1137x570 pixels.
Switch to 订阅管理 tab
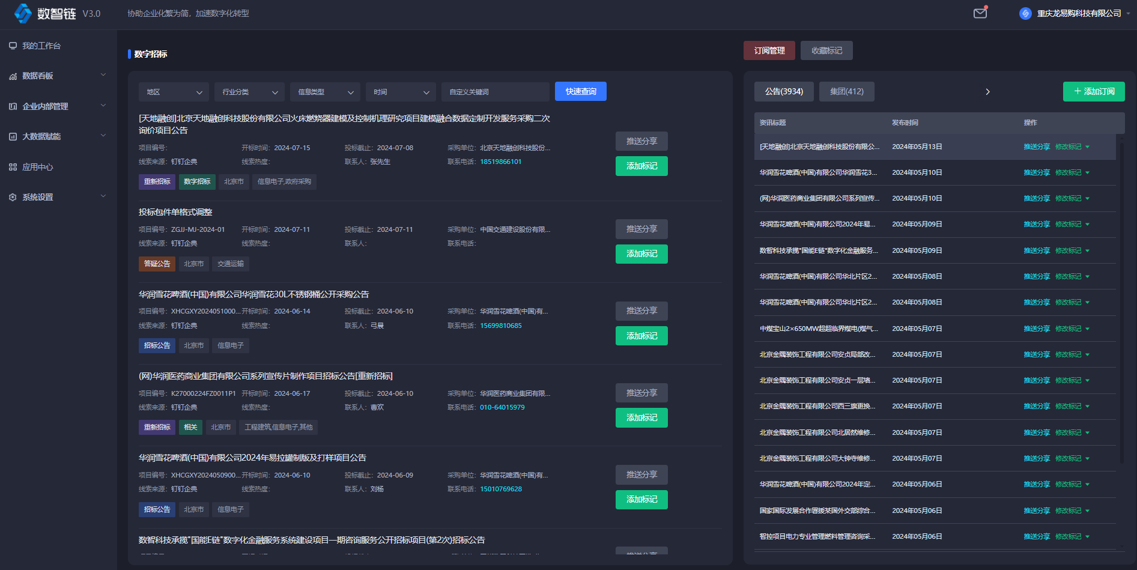[769, 50]
